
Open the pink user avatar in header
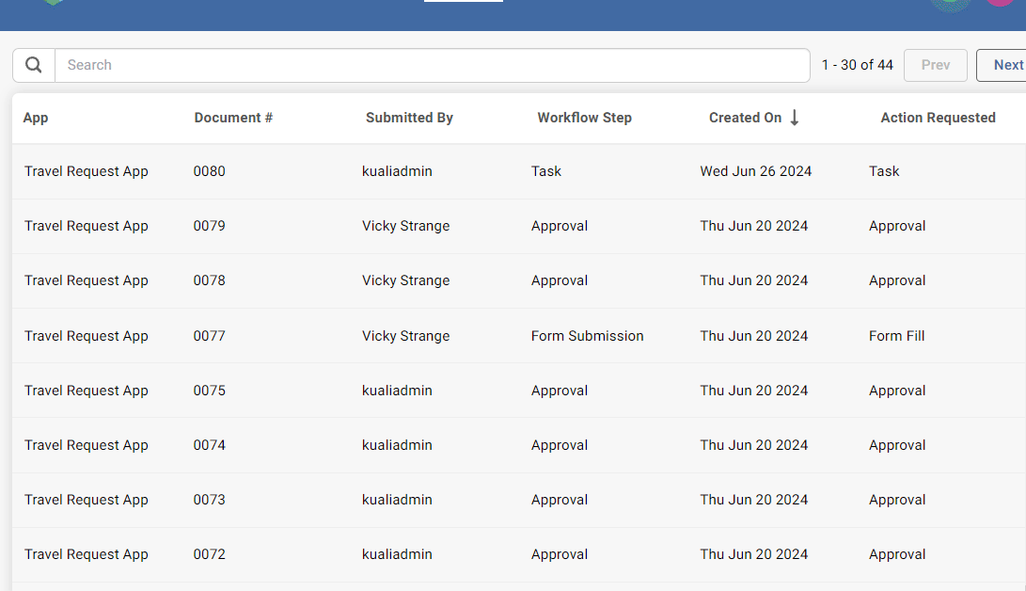[1001, 3]
